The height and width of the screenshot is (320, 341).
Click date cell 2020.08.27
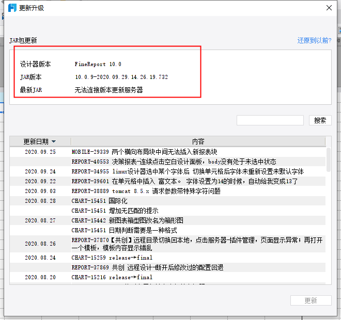[40, 220]
